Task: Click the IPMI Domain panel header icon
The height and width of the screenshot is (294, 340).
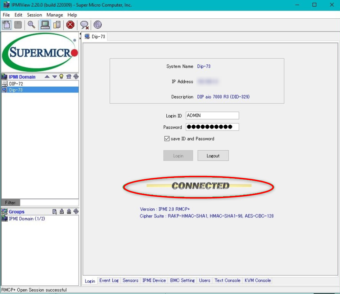Action: pos(4,77)
